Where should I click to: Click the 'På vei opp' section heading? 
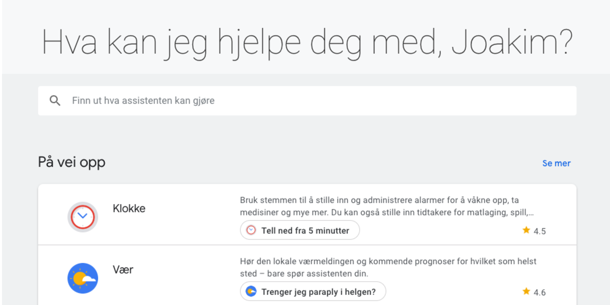click(x=72, y=162)
